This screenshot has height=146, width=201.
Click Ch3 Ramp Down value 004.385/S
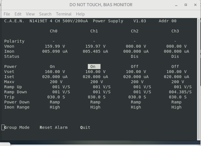(x=180, y=92)
